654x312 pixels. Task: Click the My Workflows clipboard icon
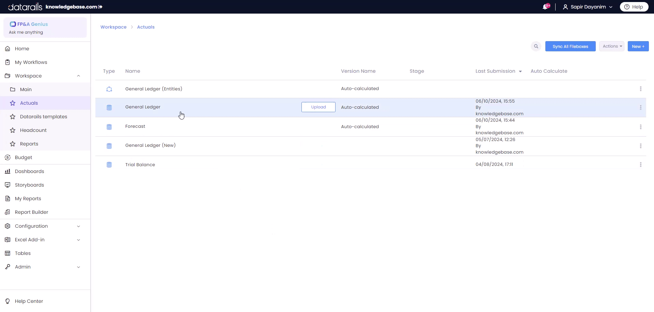pyautogui.click(x=7, y=62)
